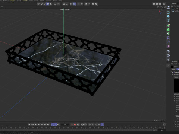Open Edit Render Settings icon
Screen dimensions: 179x134
160,4
